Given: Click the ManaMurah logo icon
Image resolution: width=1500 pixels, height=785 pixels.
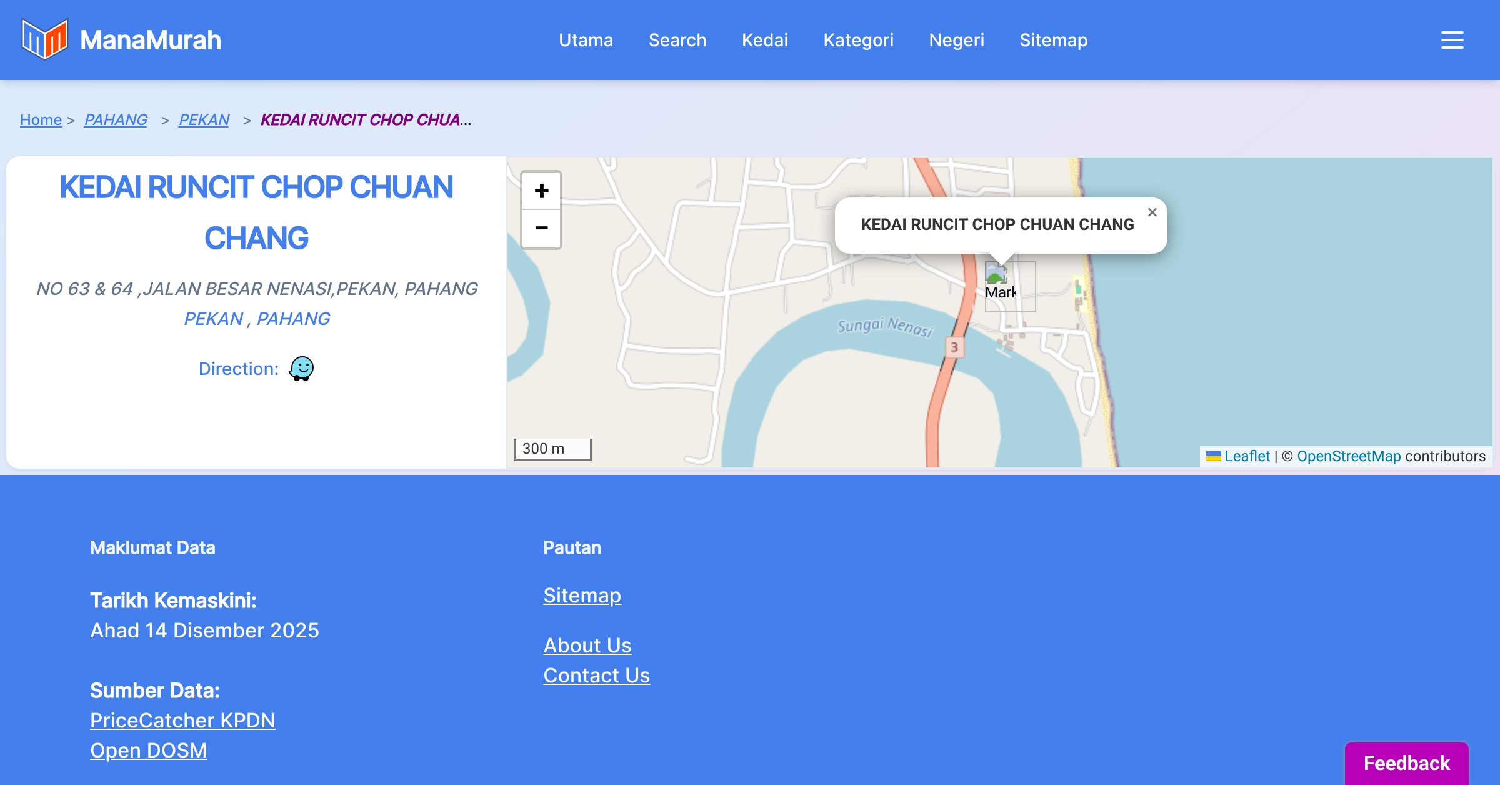Looking at the screenshot, I should click(x=44, y=39).
